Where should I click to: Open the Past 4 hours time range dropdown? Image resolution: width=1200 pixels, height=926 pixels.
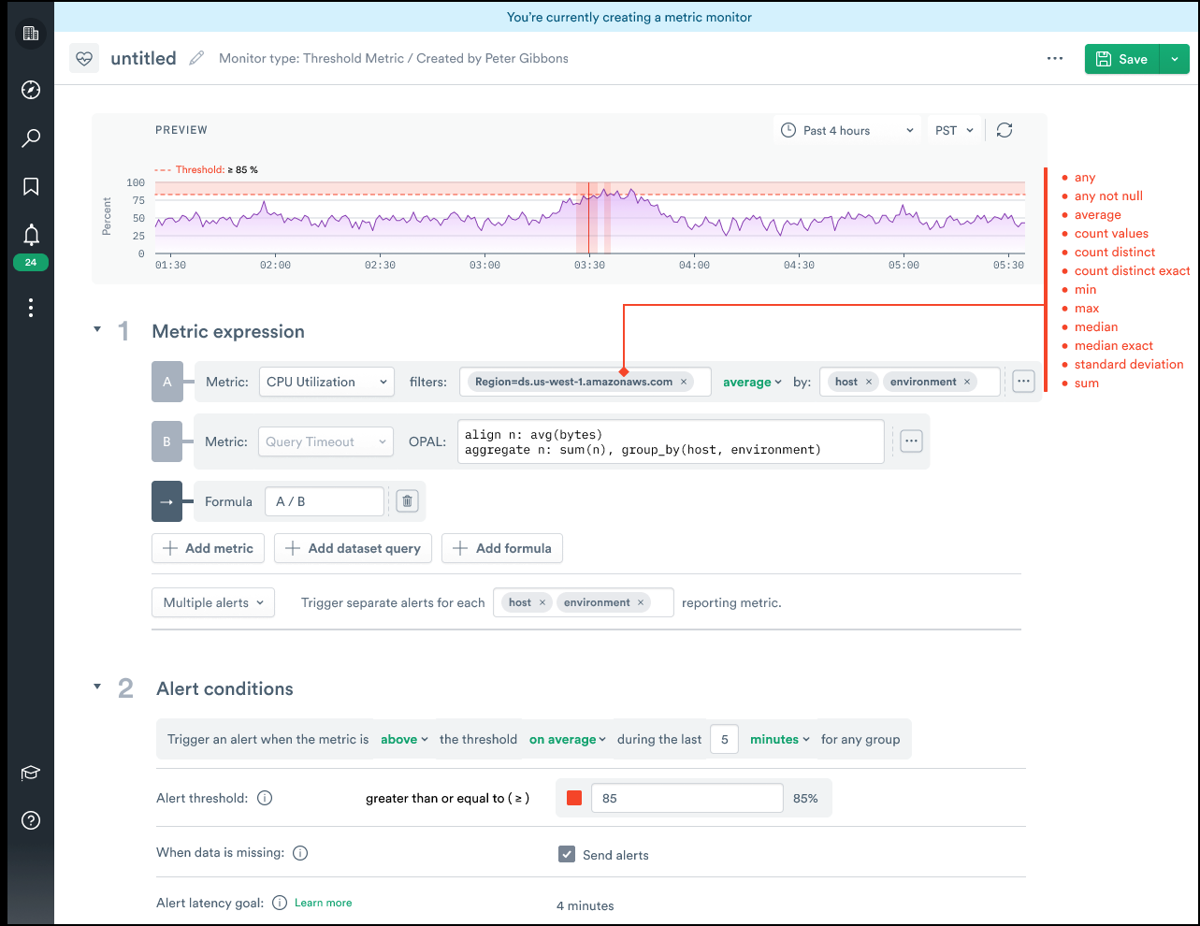(847, 130)
